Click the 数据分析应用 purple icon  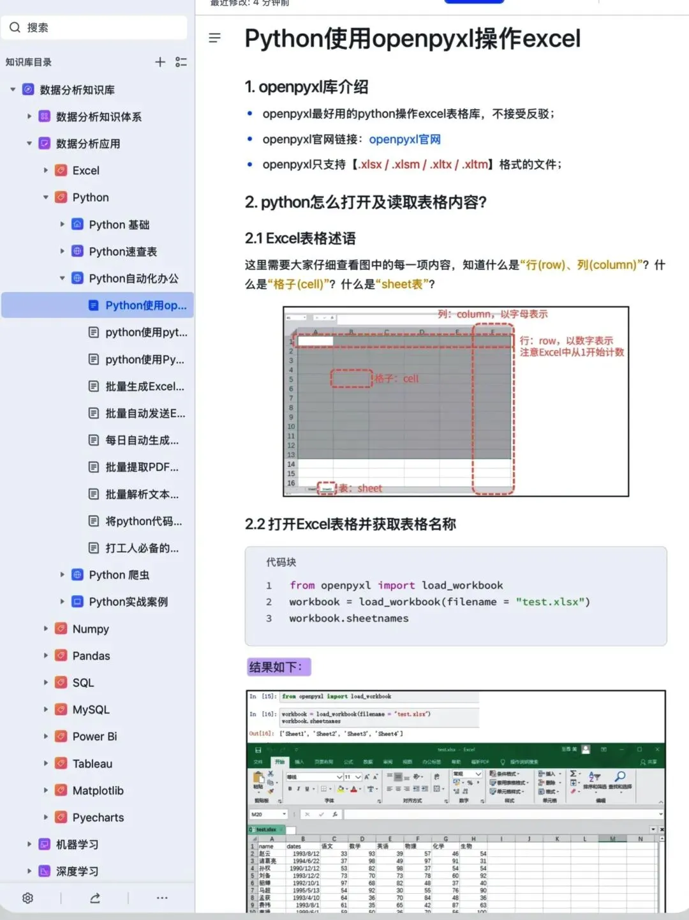44,144
